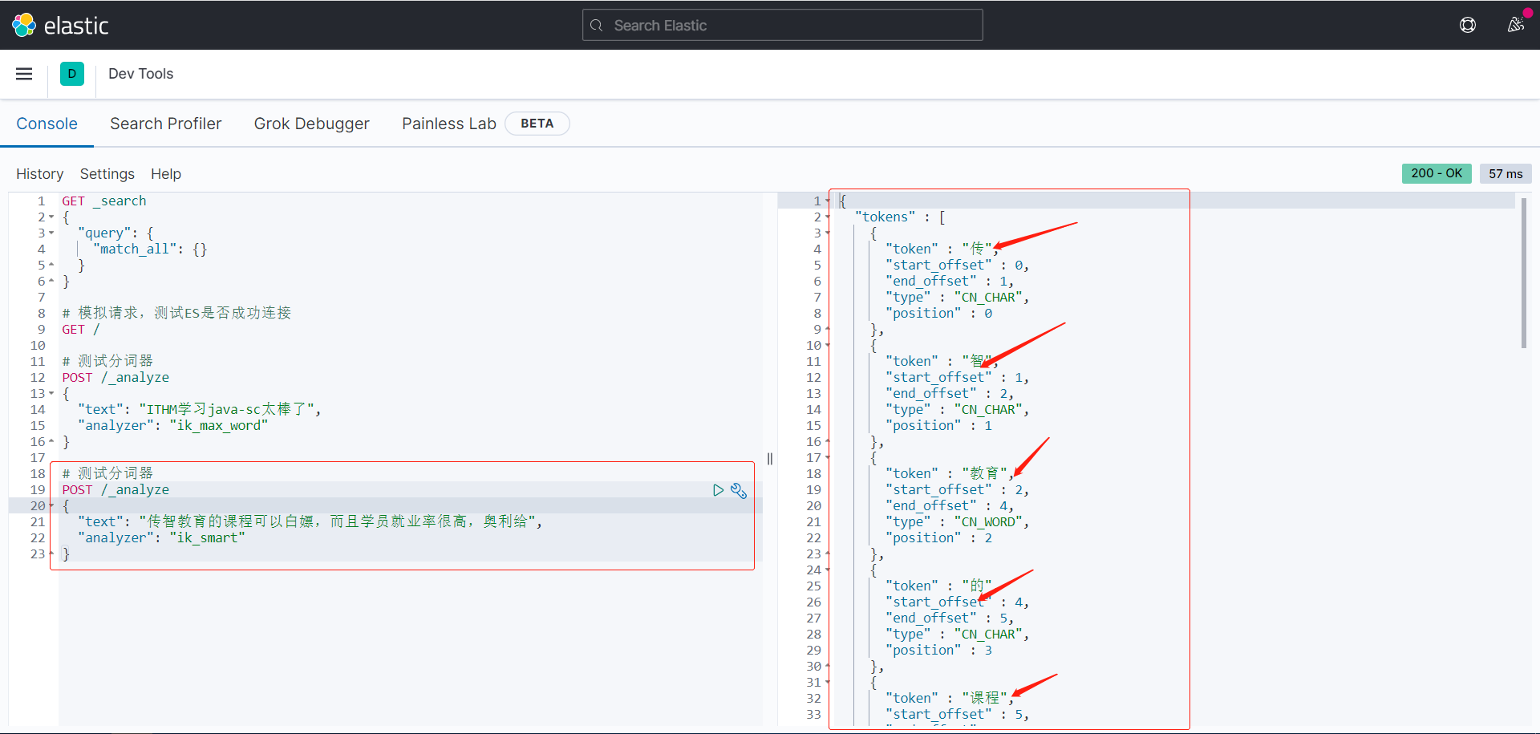Collapse the fold at editor line 13

51,394
